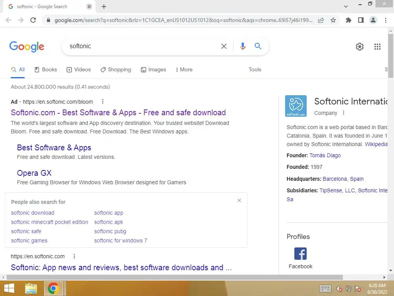
Task: Switch to the Books tab
Action: point(46,70)
